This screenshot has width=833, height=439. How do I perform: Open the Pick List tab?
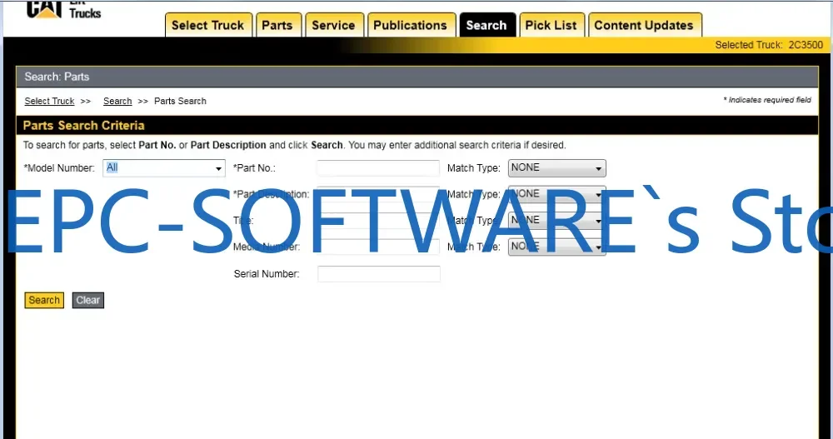[551, 25]
